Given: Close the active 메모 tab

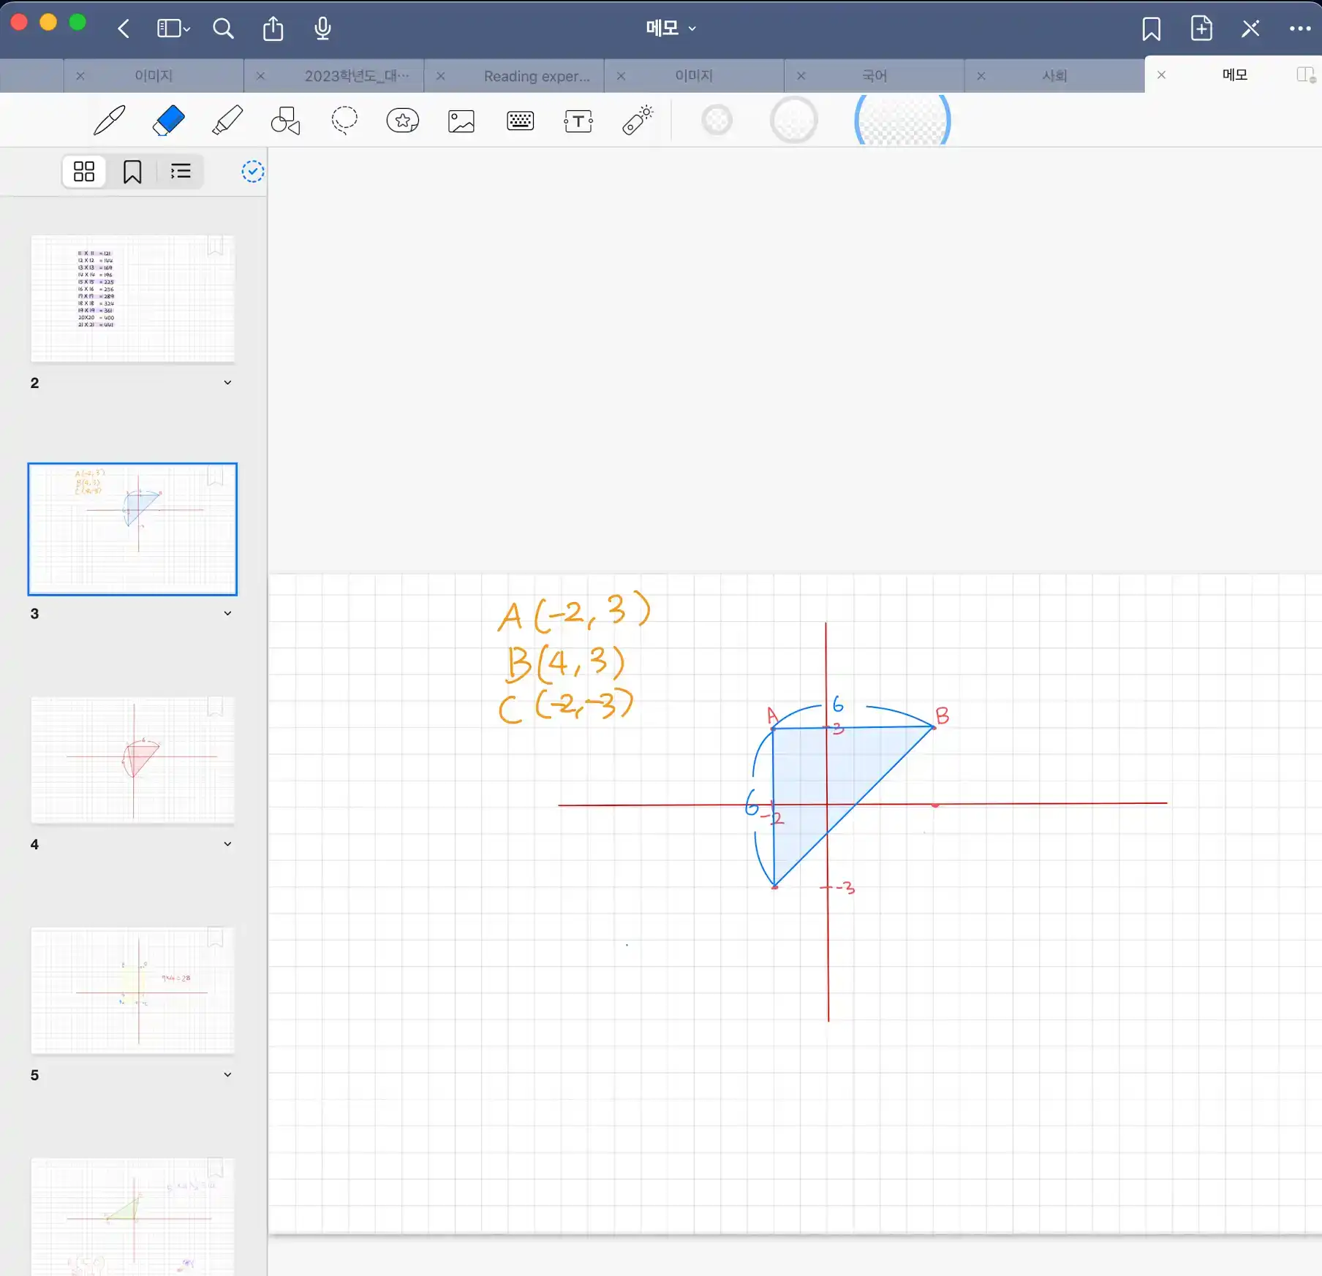Looking at the screenshot, I should 1161,75.
